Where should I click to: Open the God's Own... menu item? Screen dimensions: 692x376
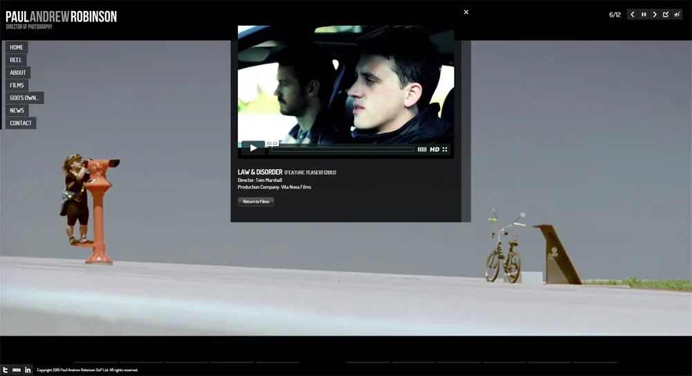point(24,98)
